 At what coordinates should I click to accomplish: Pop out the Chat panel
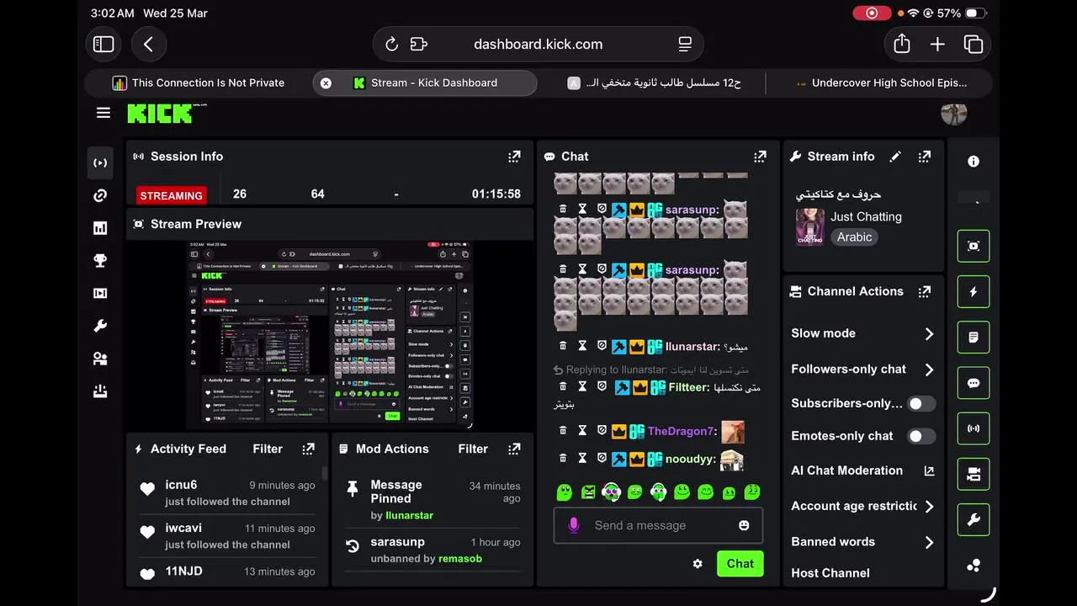click(760, 157)
